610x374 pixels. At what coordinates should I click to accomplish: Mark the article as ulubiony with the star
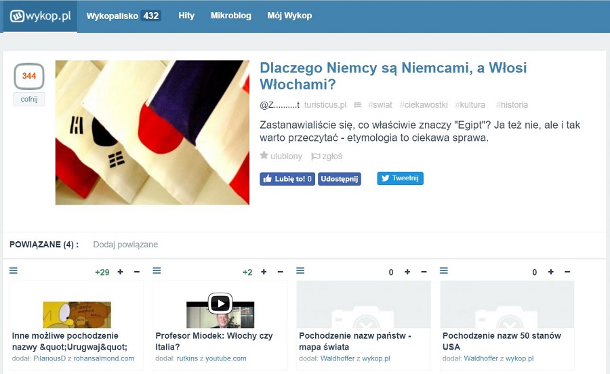point(281,157)
